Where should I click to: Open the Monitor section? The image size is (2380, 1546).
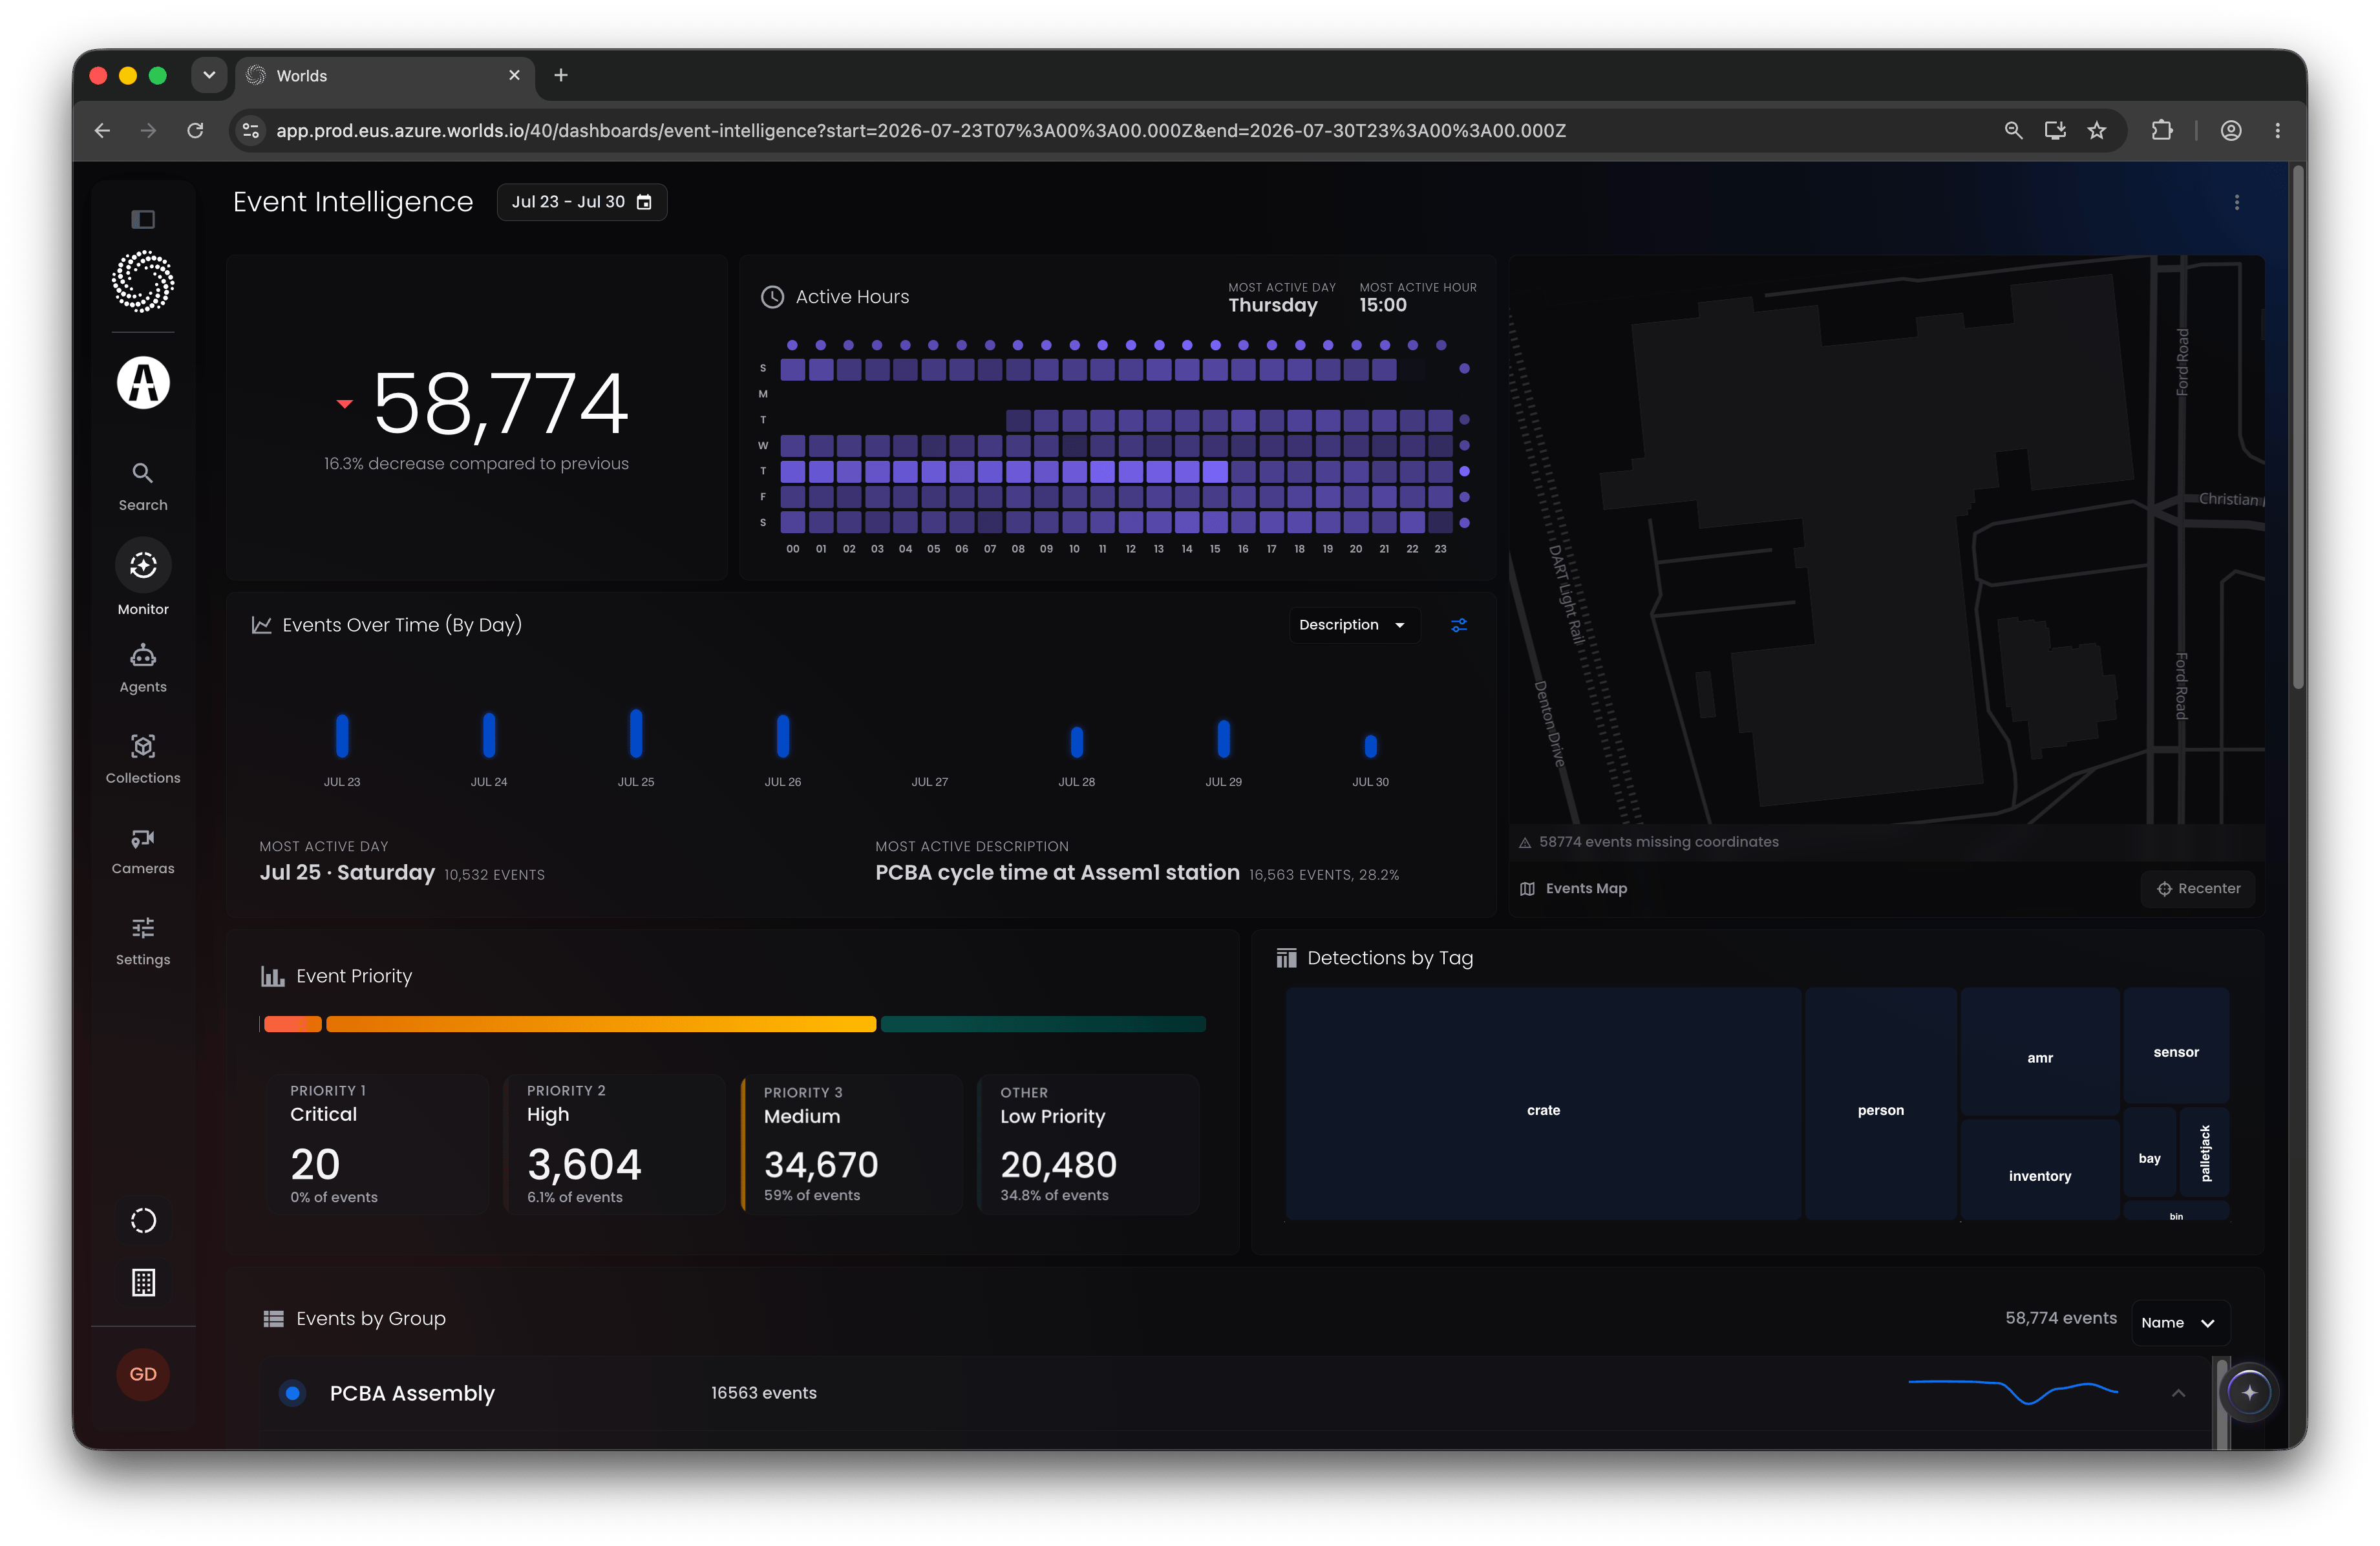click(143, 578)
